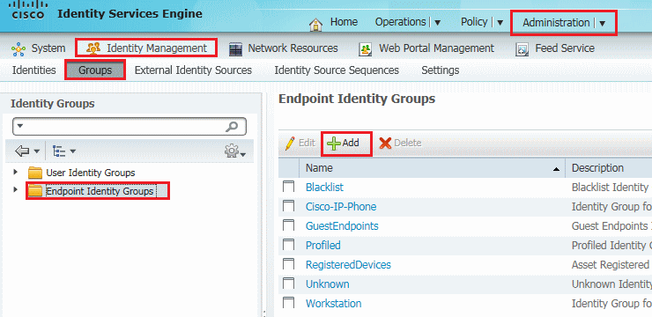Open the Identities tab
This screenshot has height=317, width=652.
[34, 70]
